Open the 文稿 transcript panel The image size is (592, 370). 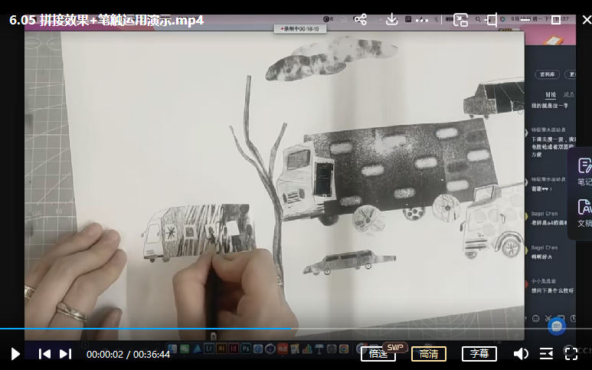584,212
